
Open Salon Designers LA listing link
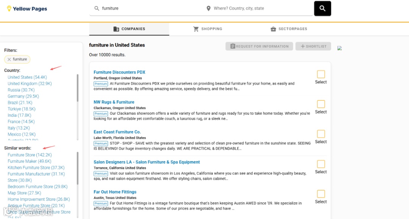147,162
